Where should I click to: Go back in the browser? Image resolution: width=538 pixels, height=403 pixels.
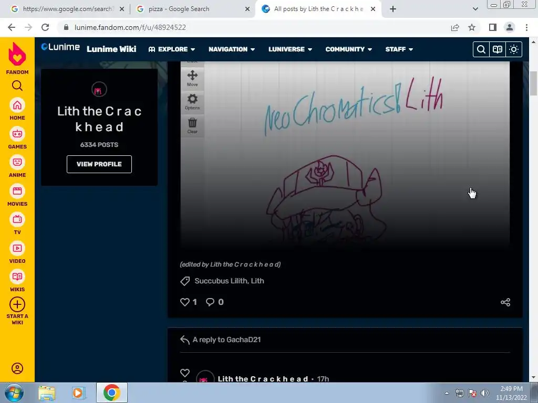tap(12, 27)
